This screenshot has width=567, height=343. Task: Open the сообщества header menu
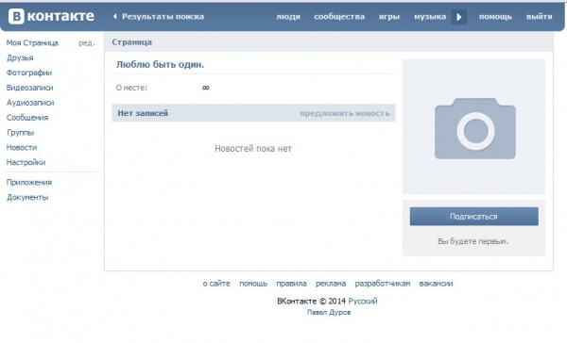coord(339,17)
